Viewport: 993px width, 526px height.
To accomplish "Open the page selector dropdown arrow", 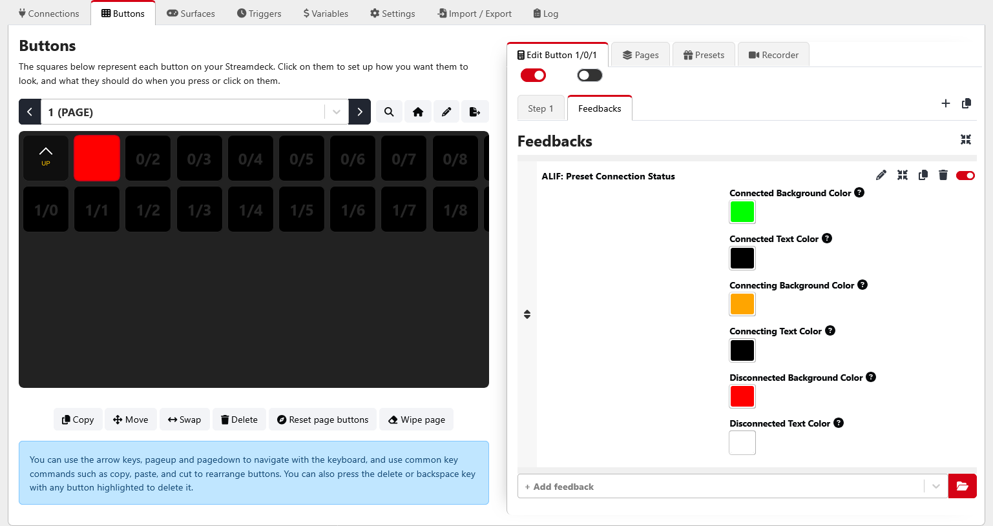I will (x=337, y=112).
